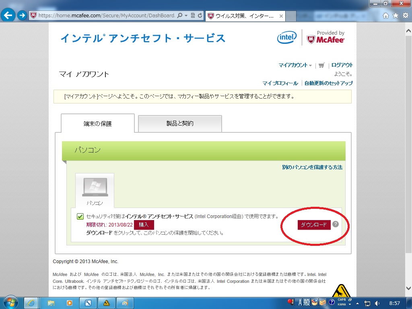Close the ウイルス対策 browser tab

(281, 16)
